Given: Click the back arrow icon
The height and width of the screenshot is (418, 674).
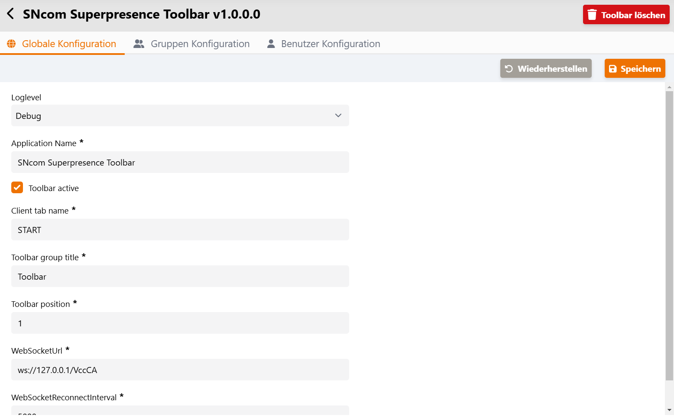Looking at the screenshot, I should [x=11, y=14].
